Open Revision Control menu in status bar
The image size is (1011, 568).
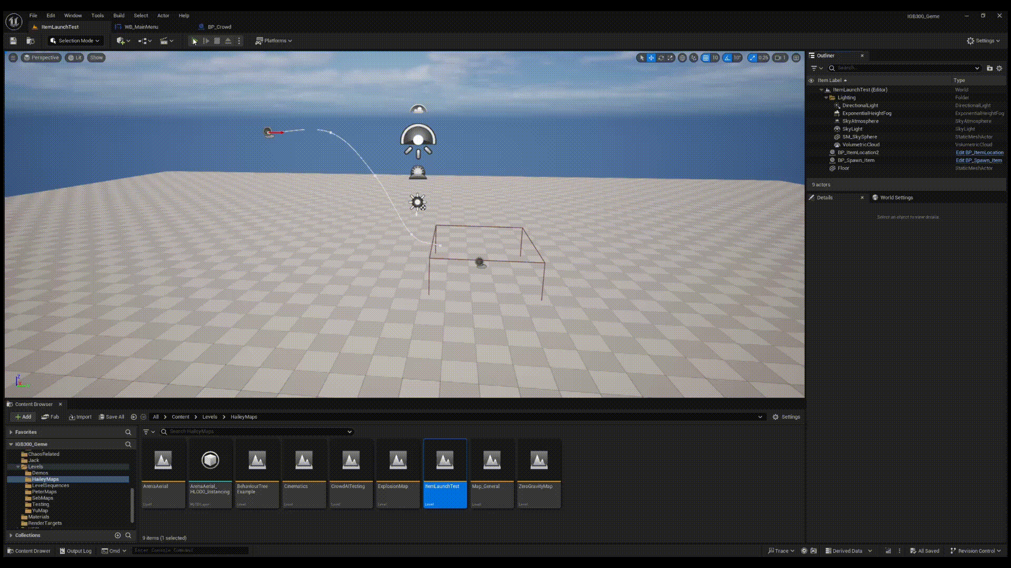pyautogui.click(x=975, y=551)
